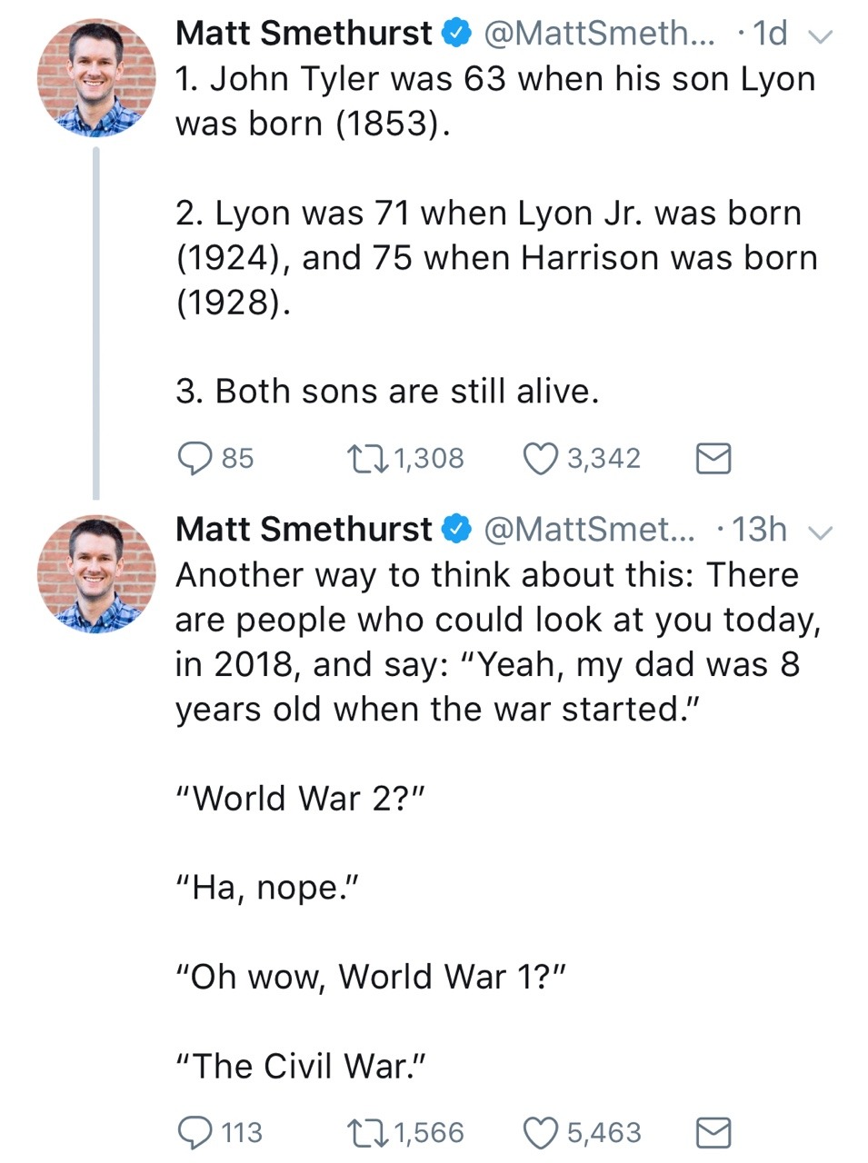
Task: Click the @MattSmeth handle on first tweet
Action: tap(599, 34)
